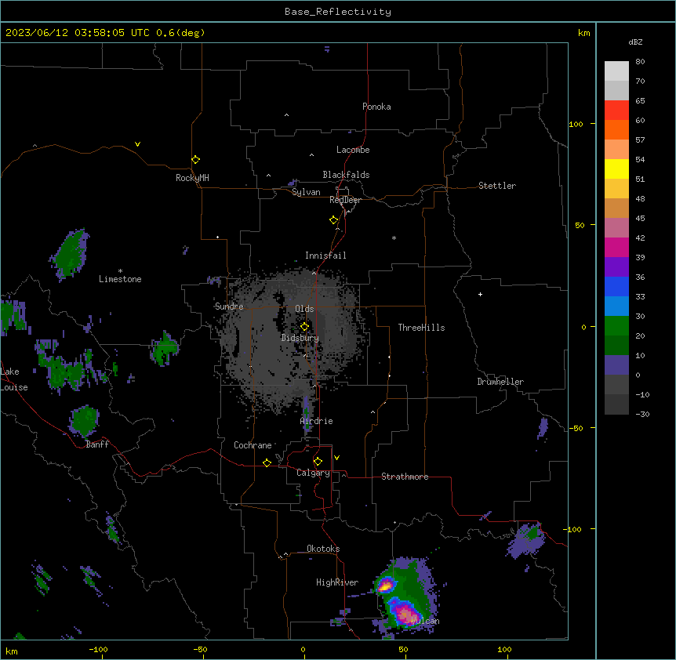Click the Lacombe city label

click(353, 150)
